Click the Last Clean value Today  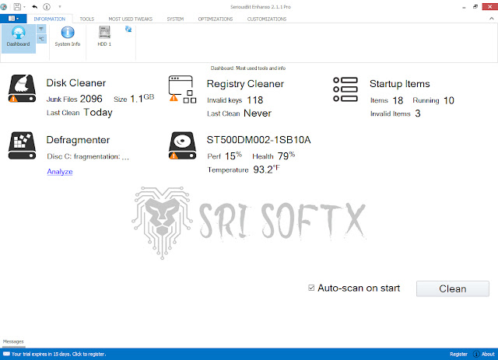coord(98,113)
